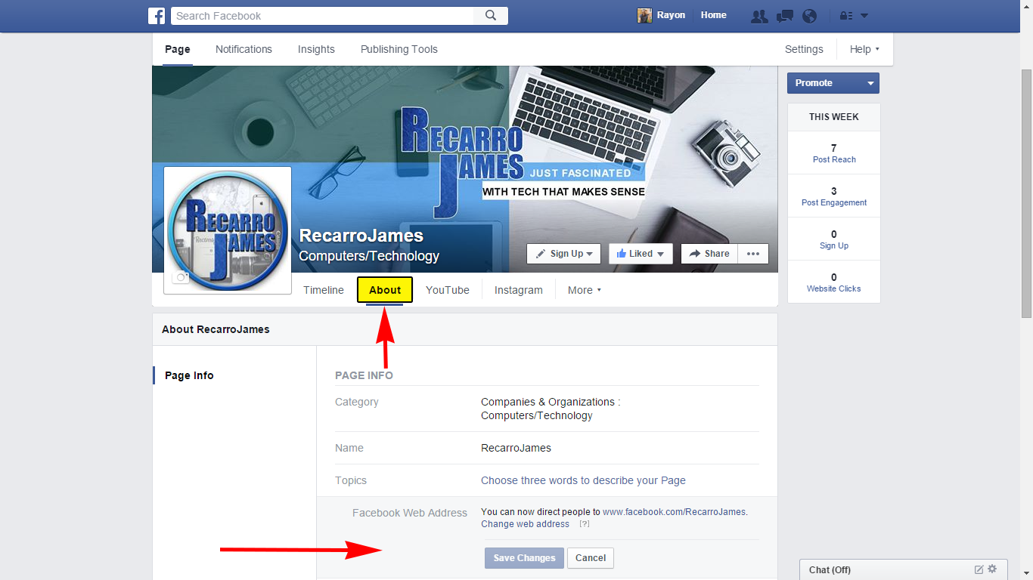Open the Website Clicks stat
This screenshot has height=580, width=1033.
[834, 282]
